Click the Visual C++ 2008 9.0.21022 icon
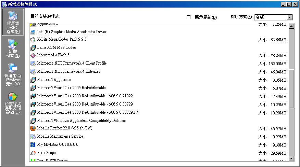 tap(33, 96)
